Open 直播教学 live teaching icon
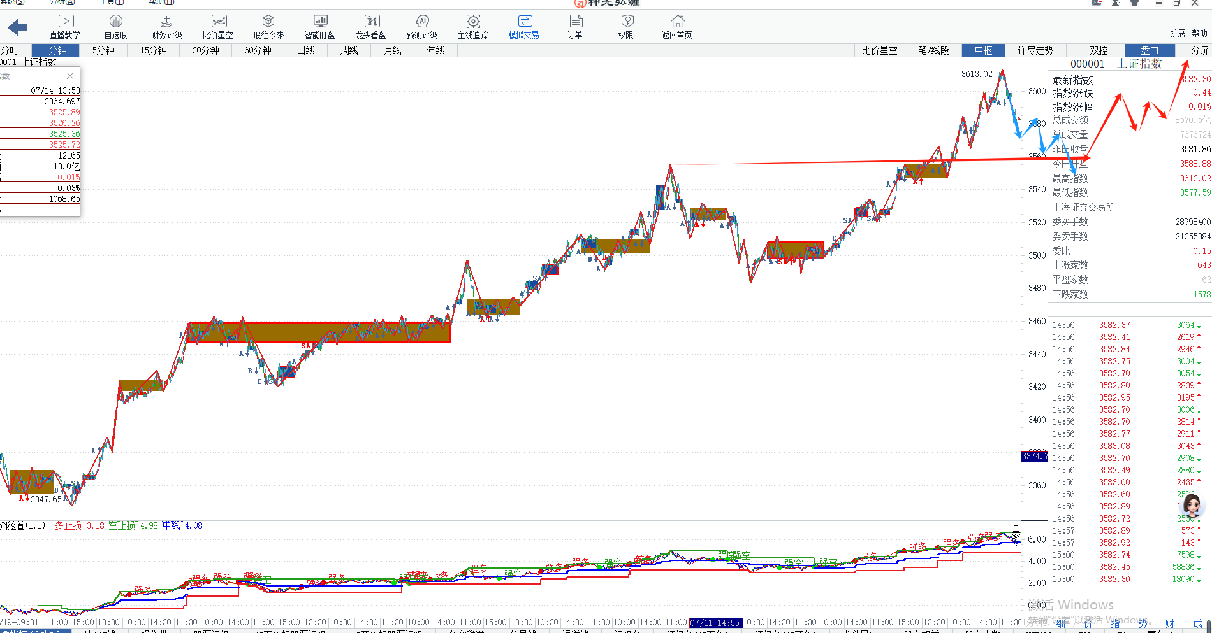 [65, 27]
